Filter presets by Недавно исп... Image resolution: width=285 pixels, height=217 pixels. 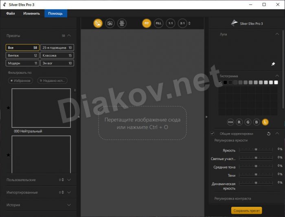(x=53, y=81)
